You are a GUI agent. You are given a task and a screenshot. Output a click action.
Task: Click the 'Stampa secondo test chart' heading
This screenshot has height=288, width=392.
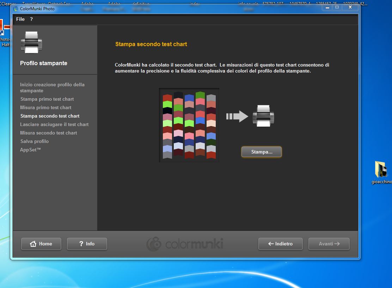[x=151, y=44]
